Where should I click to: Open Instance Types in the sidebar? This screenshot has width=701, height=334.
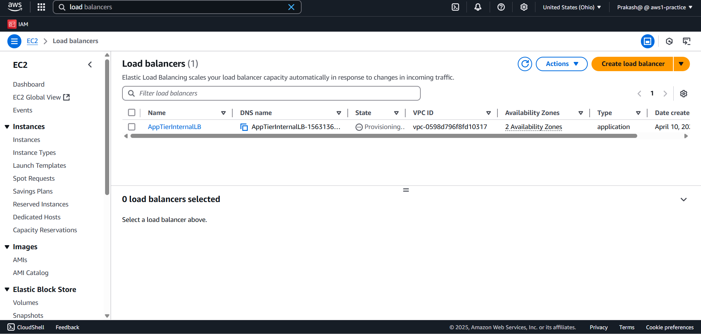pos(34,153)
